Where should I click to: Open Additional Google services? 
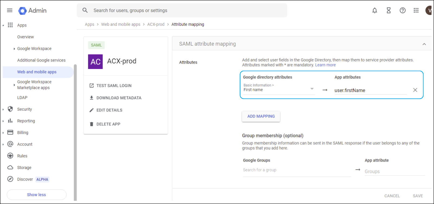pyautogui.click(x=41, y=60)
